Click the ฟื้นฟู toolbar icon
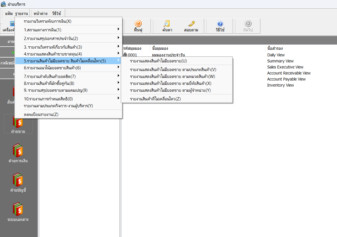Screen dimensions: 337x237 click(x=138, y=26)
